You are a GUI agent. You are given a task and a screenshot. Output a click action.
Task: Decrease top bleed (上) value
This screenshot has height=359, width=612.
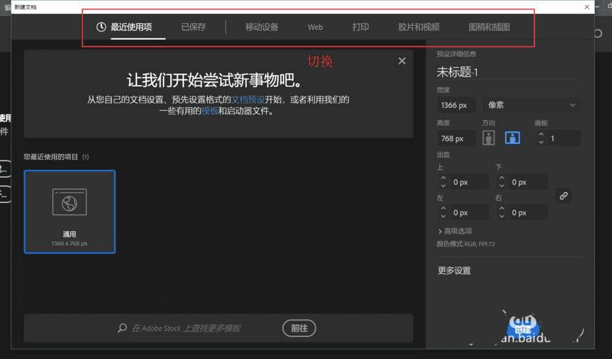[x=443, y=186]
